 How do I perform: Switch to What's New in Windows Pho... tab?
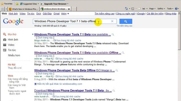point(23,9)
